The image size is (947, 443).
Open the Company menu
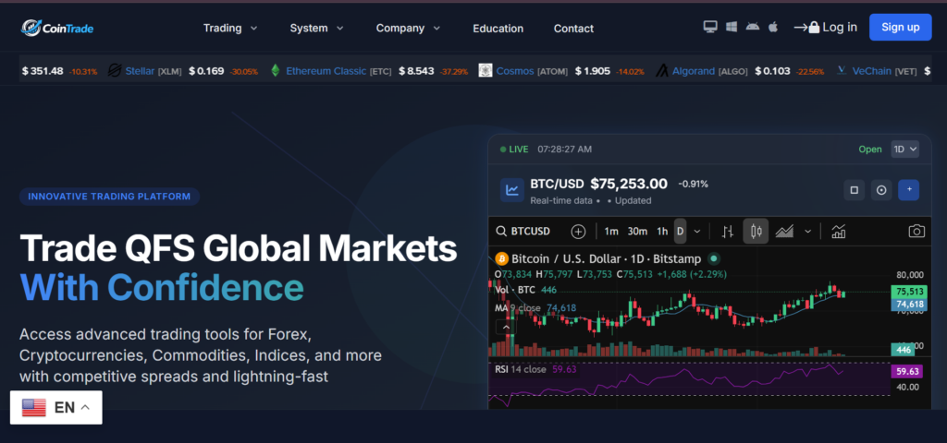click(x=408, y=28)
